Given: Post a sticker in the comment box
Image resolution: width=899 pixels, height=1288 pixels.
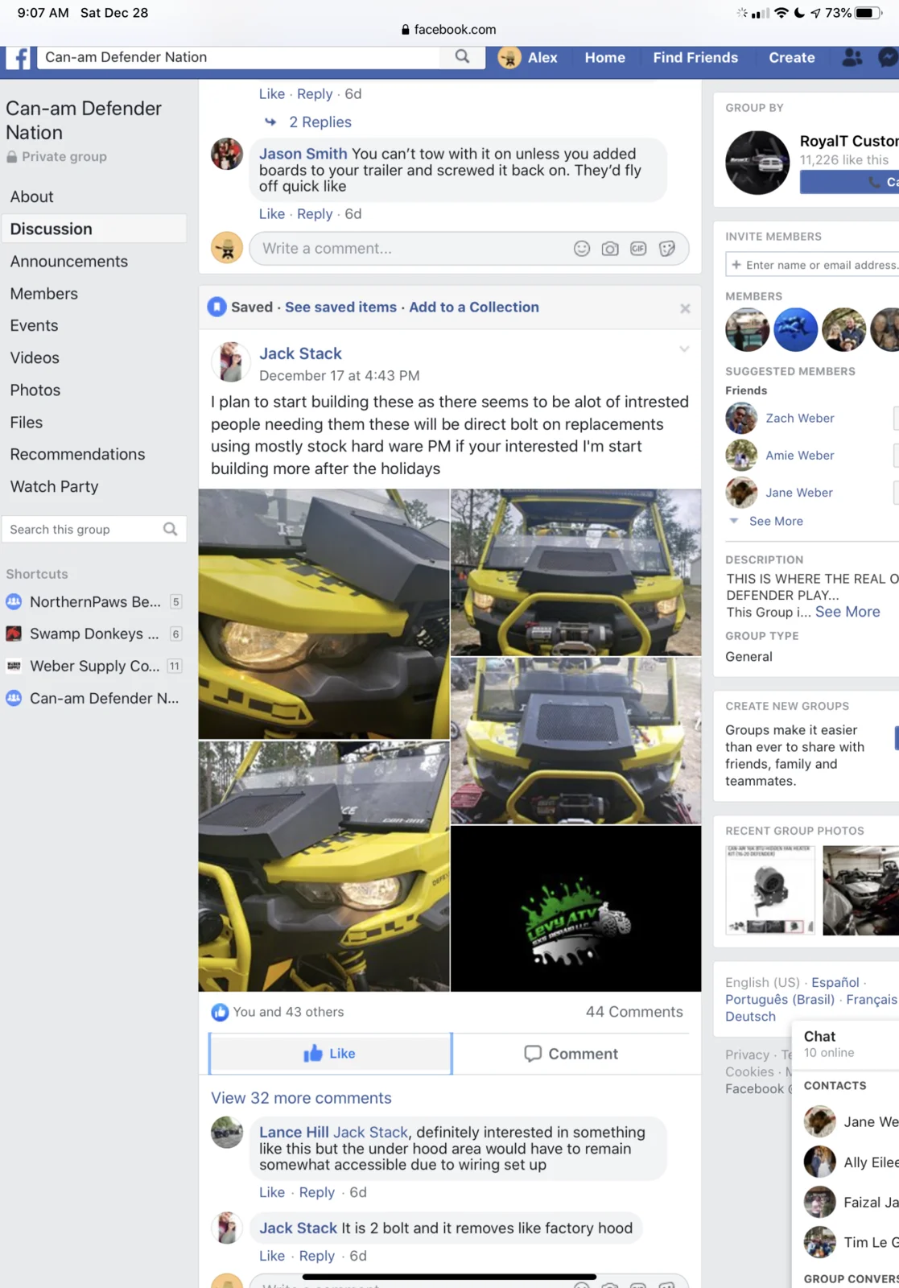Looking at the screenshot, I should tap(667, 249).
